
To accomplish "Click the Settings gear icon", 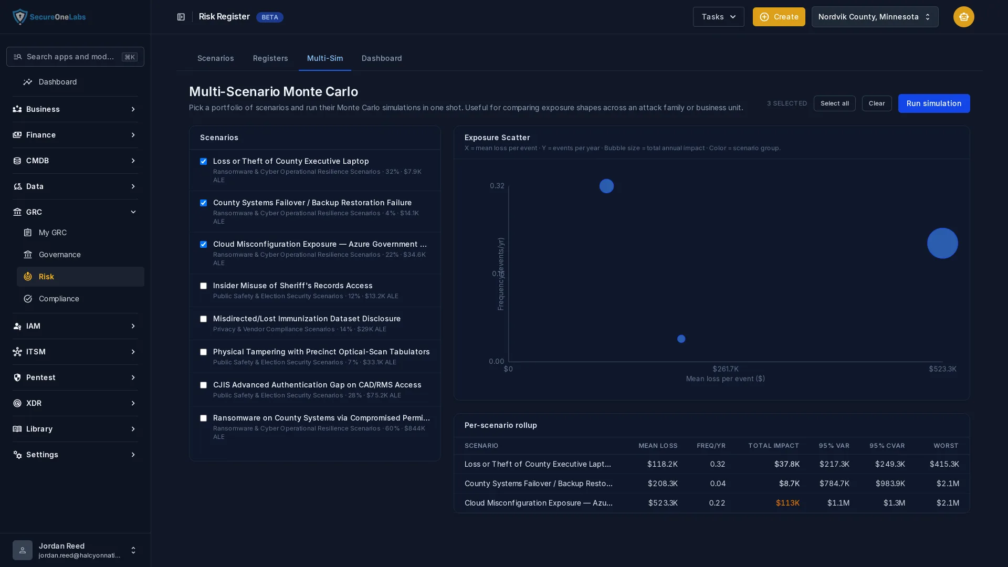I will (17, 455).
